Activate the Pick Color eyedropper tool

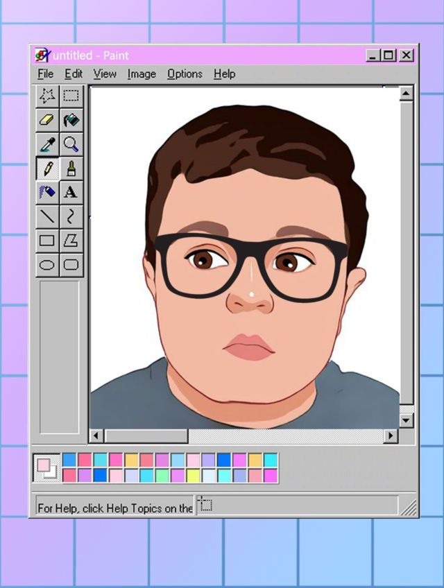tap(47, 144)
